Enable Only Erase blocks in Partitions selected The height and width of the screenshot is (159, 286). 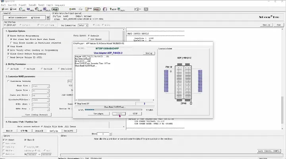[11, 43]
